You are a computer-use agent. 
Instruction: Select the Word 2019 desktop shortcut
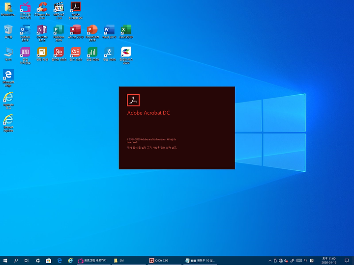click(109, 31)
